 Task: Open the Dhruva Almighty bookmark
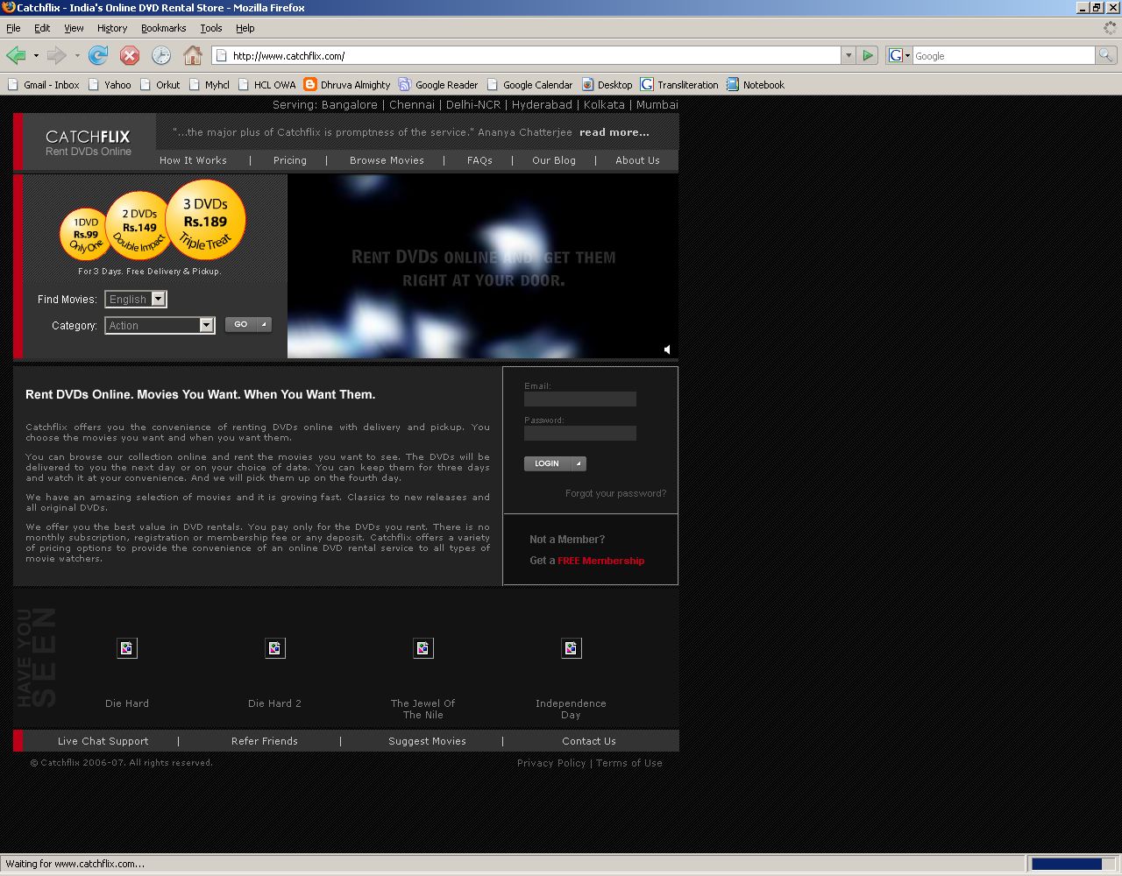pyautogui.click(x=347, y=85)
